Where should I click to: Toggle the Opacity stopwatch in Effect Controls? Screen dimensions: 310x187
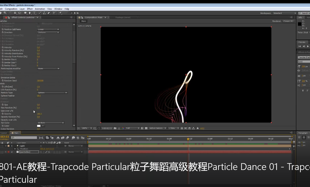coord(3,114)
